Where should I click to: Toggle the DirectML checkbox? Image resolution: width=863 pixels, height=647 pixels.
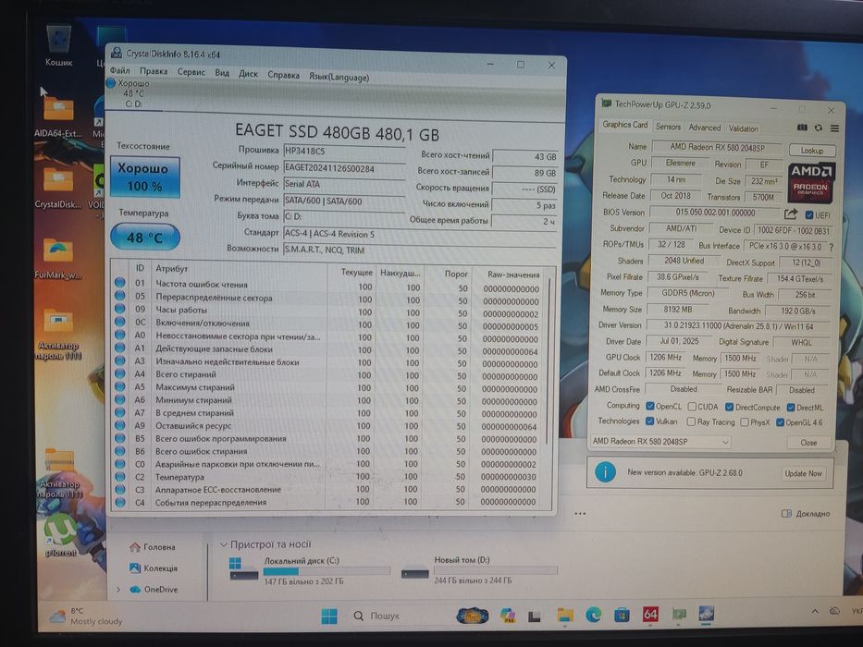click(x=790, y=408)
